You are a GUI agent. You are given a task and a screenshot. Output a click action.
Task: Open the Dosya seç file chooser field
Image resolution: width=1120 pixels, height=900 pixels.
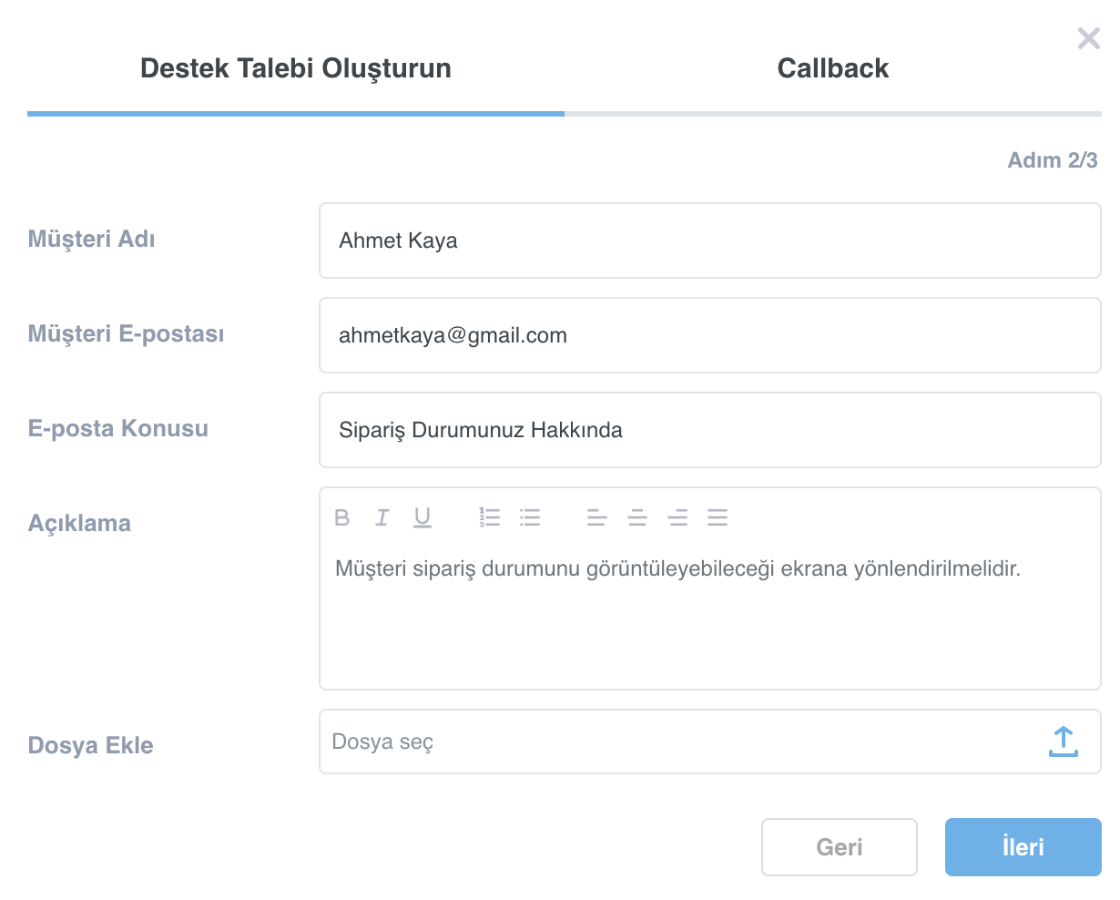710,741
